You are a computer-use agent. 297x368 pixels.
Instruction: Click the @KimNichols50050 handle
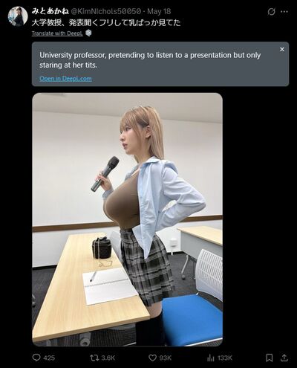[x=106, y=11]
